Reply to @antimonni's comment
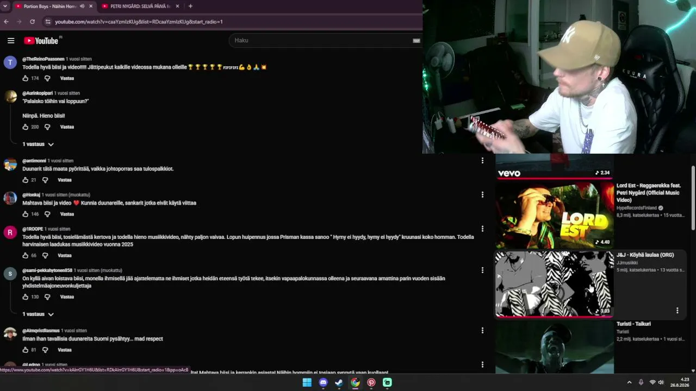 [65, 180]
